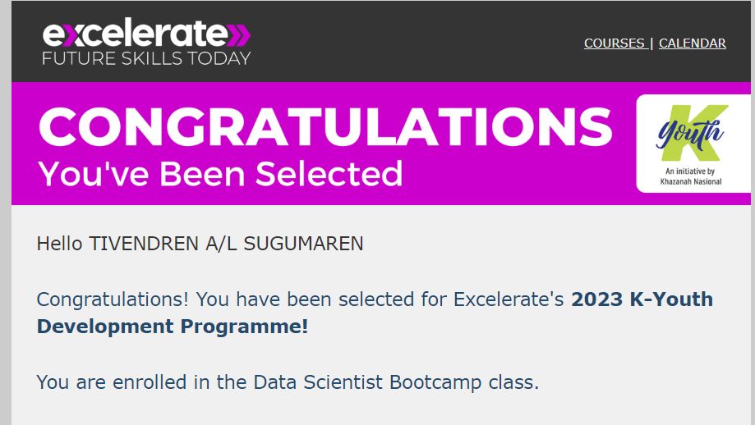Click the greeting 'Hello TIVENDREN A/L SUGUMAREN'
The image size is (755, 425).
tap(200, 244)
